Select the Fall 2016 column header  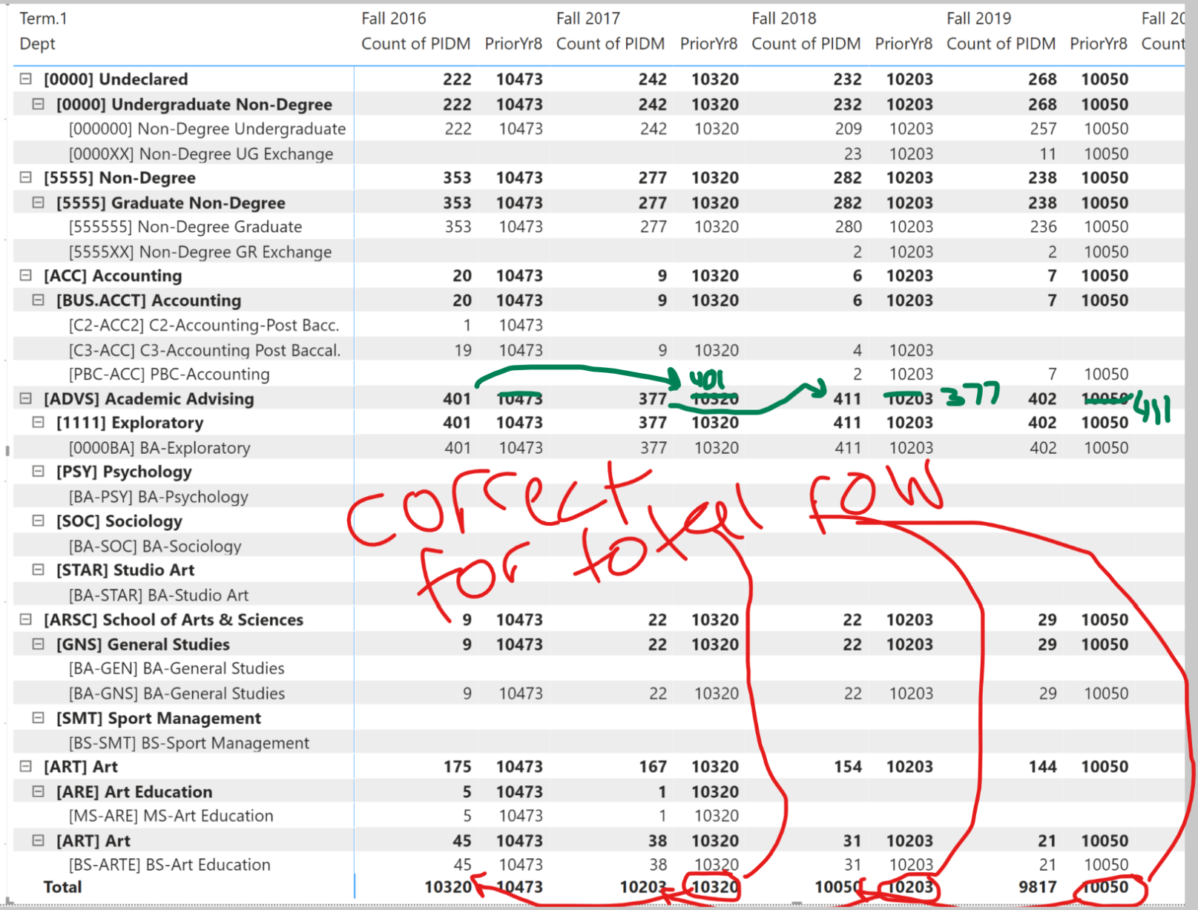click(x=393, y=19)
